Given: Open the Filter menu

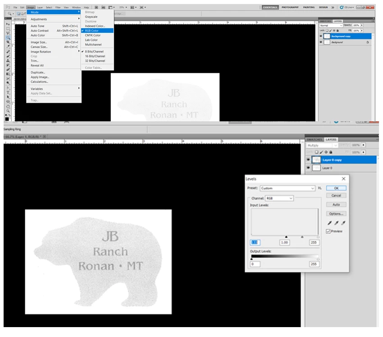Looking at the screenshot, I should [58, 7].
